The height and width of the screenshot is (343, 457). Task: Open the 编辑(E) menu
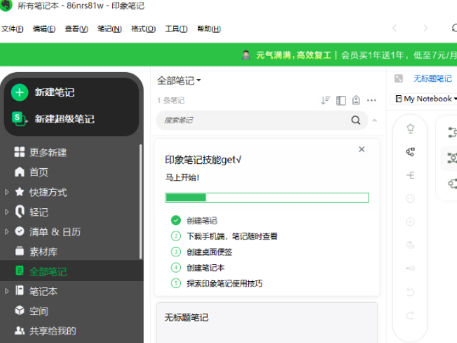point(44,29)
